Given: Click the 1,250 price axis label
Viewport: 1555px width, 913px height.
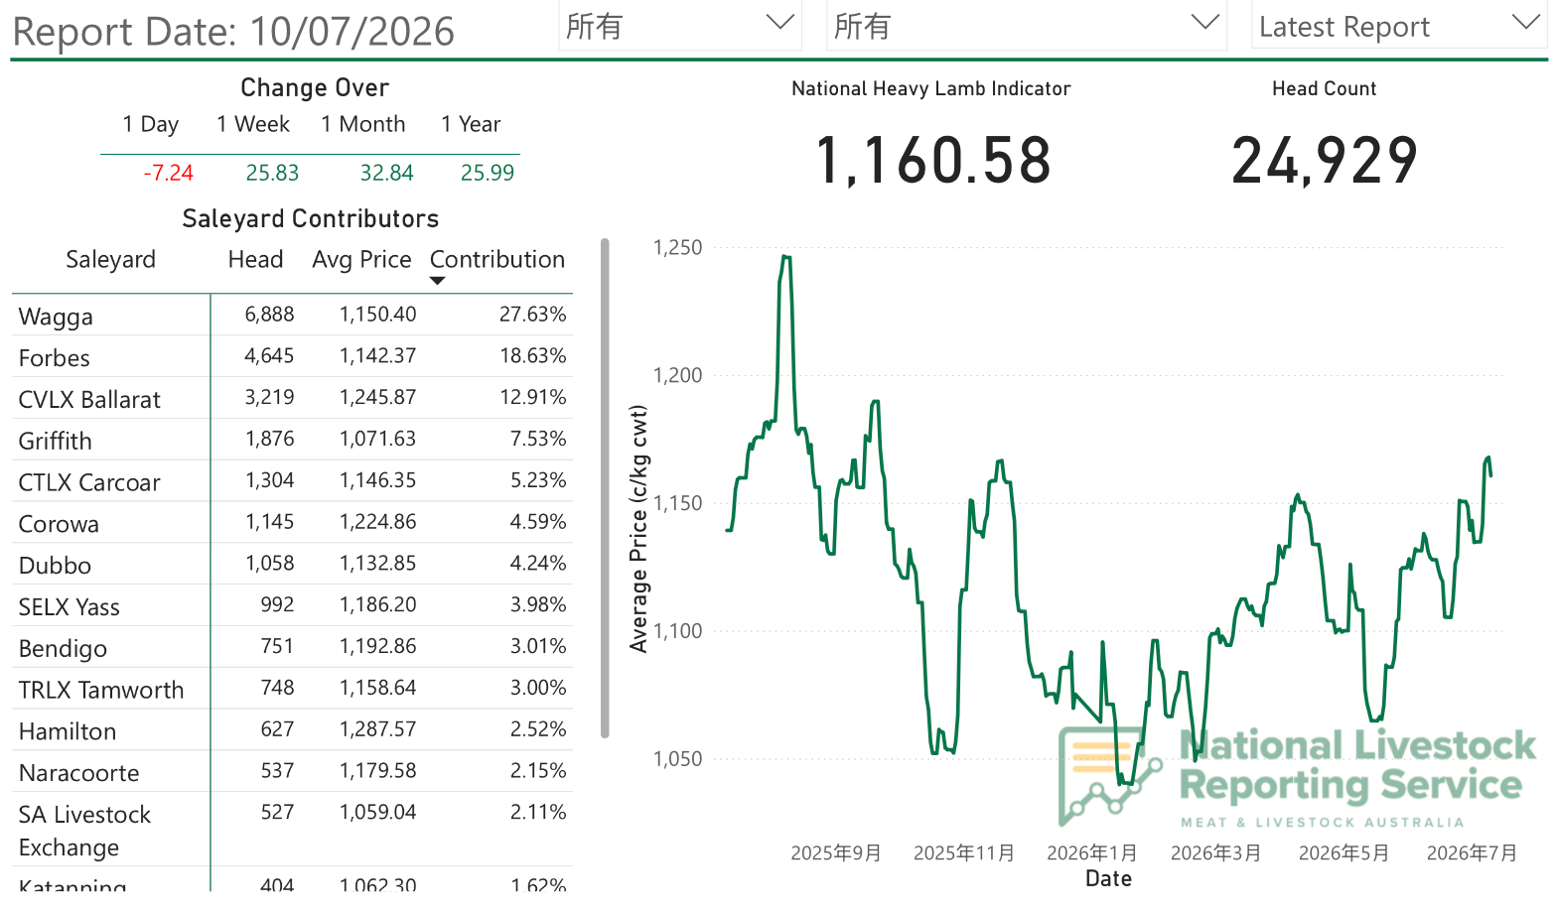Looking at the screenshot, I should tap(677, 247).
